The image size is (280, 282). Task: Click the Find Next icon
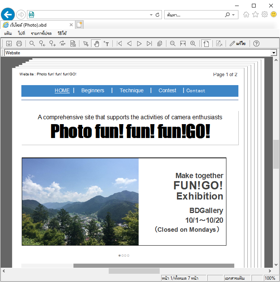click(x=52, y=43)
